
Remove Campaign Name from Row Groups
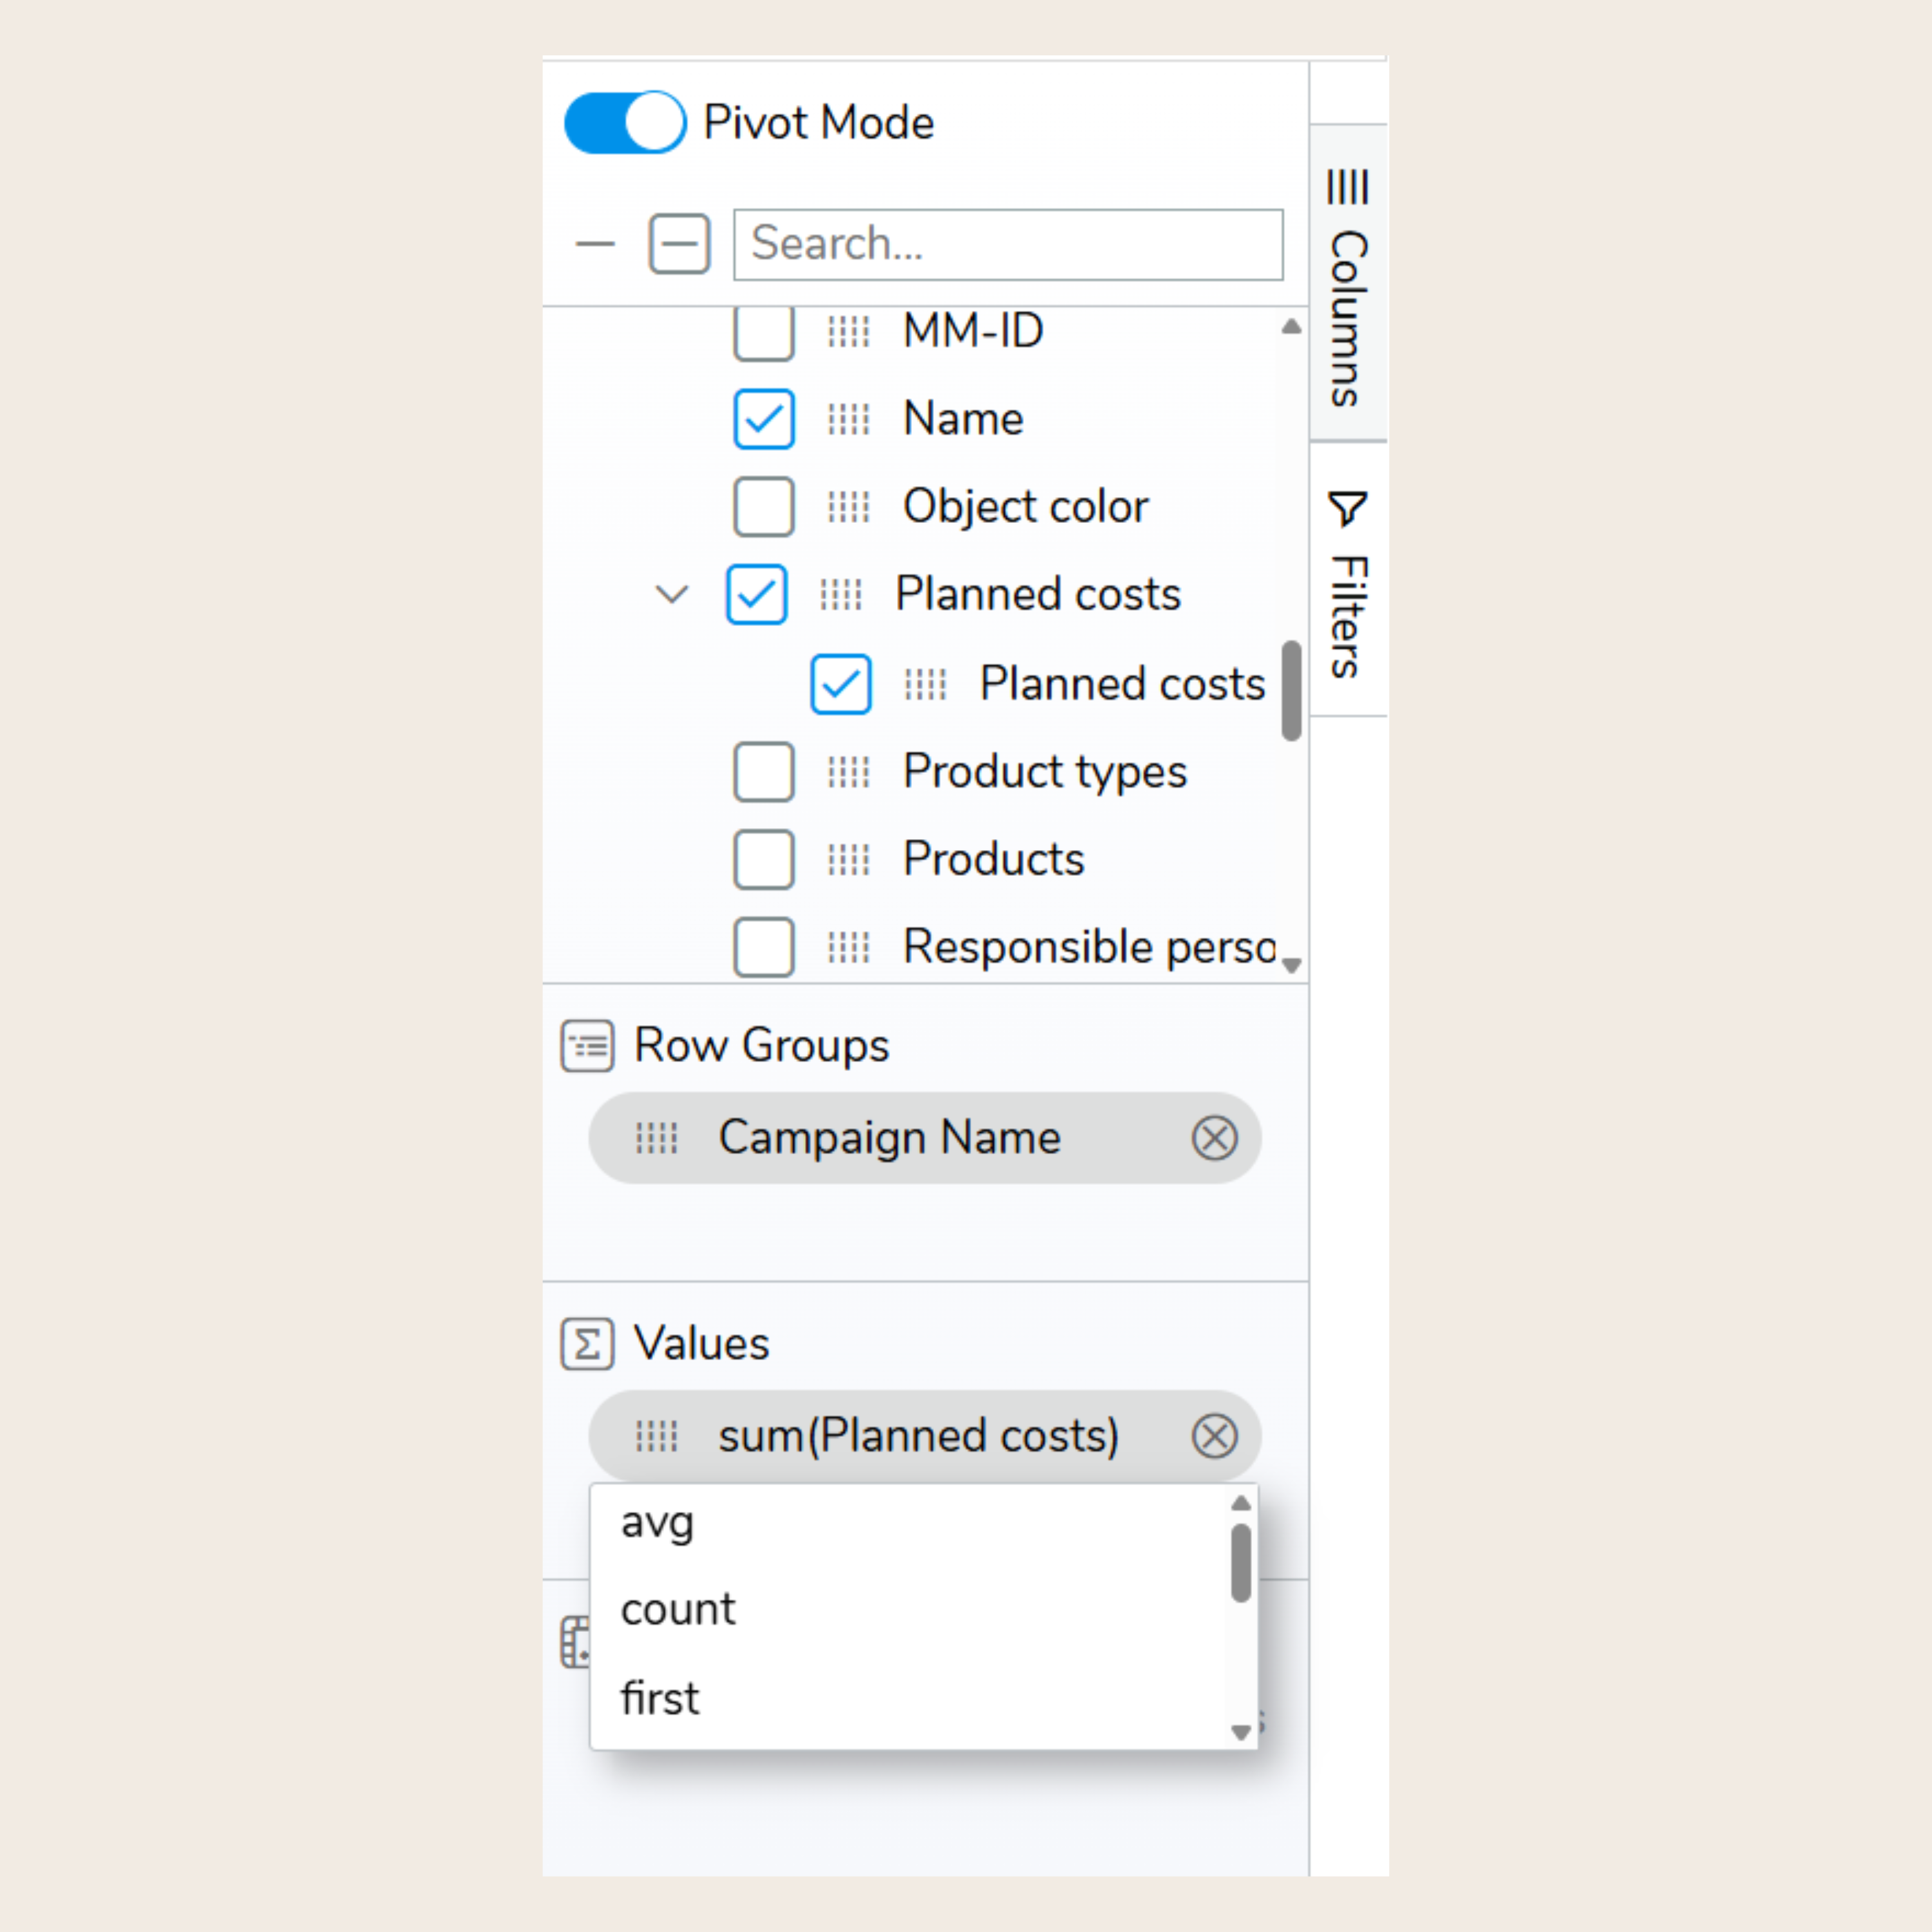point(1214,1138)
